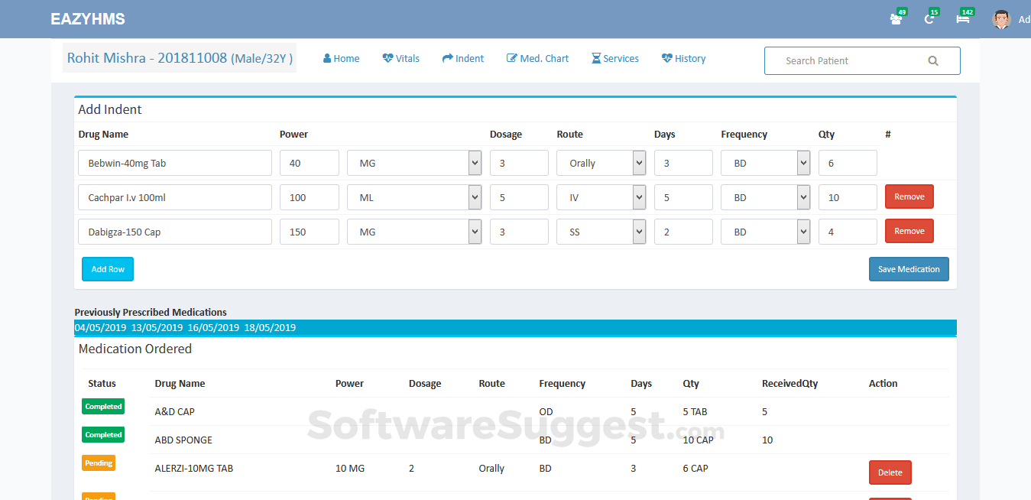Remove the Cachpar I.v 100ml row

coord(909,196)
